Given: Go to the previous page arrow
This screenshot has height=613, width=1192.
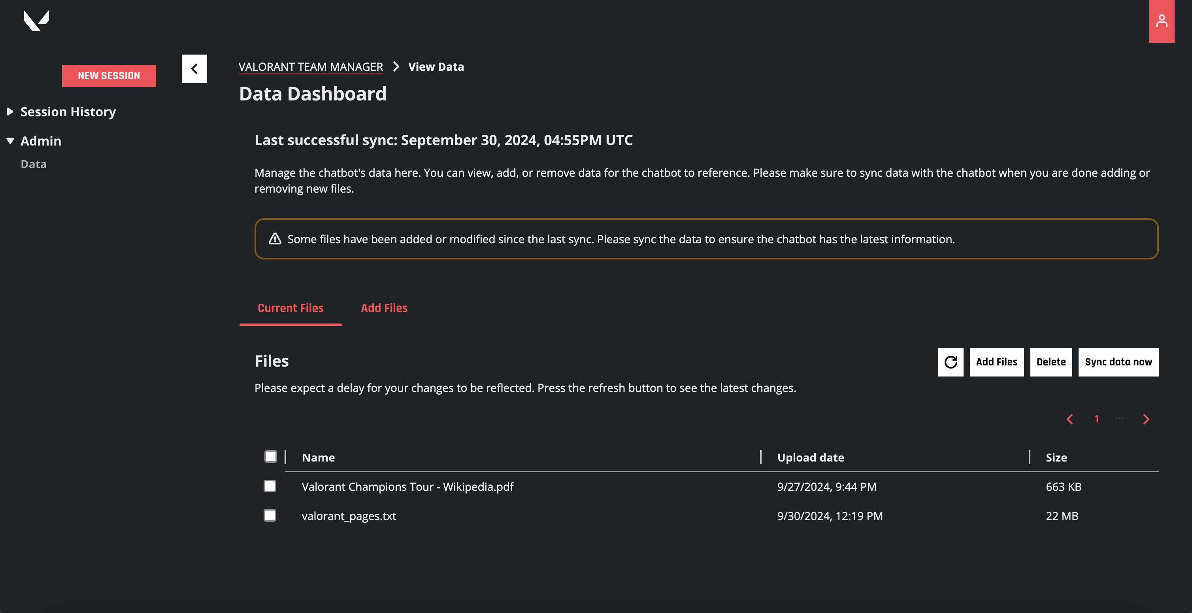Looking at the screenshot, I should click(x=1070, y=419).
